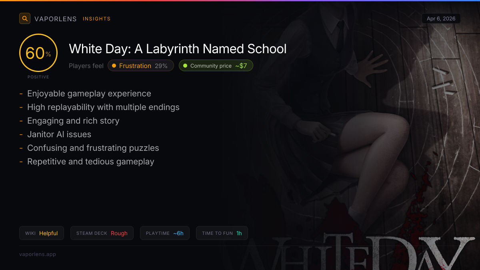480x270 pixels.
Task: Click the White Day cover artwork
Action: point(360,136)
